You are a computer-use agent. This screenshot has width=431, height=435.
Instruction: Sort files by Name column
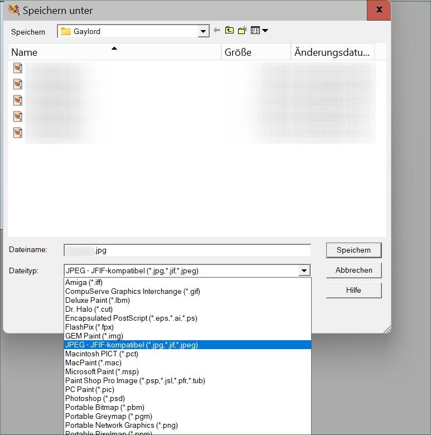114,52
